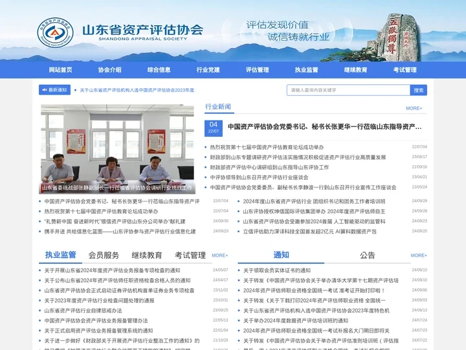The width and height of the screenshot is (466, 350).
Task: Click the 最新通知 speaker badge
Action: coord(54,90)
